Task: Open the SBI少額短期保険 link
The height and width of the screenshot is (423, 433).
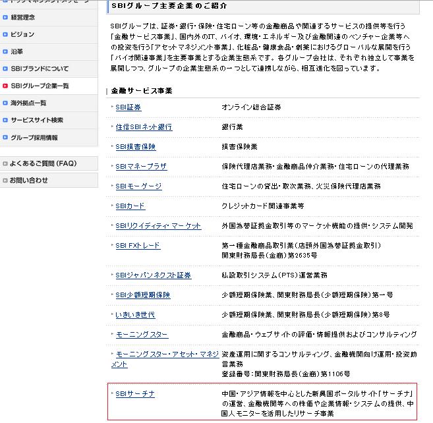Action: tap(143, 295)
